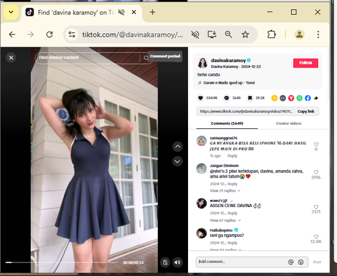Image resolution: width=337 pixels, height=276 pixels.
Task: Open the Chrome profile avatar
Action: 299,34
